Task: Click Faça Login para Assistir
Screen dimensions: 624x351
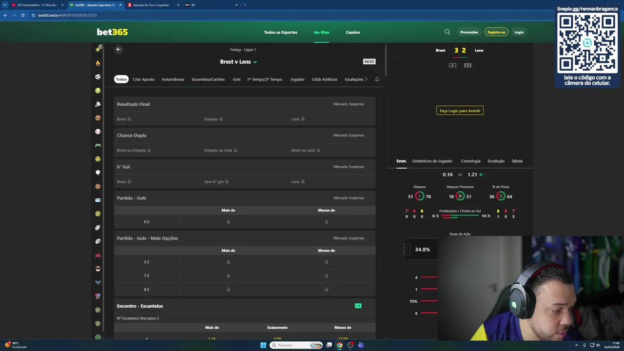Action: 460,111
